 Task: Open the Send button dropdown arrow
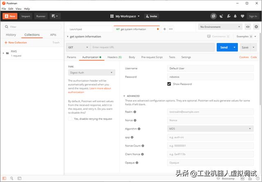235,47
